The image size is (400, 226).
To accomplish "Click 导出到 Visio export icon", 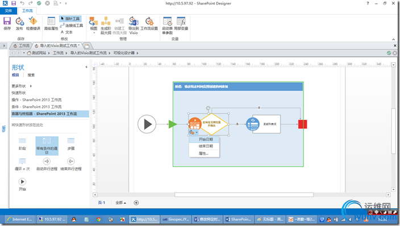I will (134, 25).
